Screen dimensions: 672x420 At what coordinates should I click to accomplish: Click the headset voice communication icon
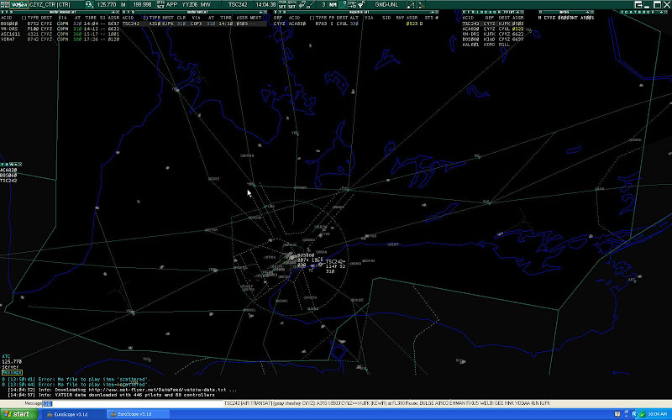[88, 4]
